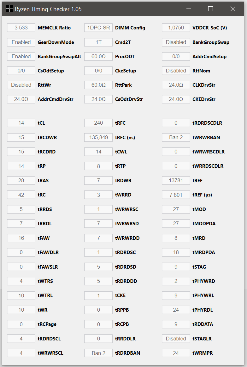Click the tPHYWRD value field

[x=176, y=281]
